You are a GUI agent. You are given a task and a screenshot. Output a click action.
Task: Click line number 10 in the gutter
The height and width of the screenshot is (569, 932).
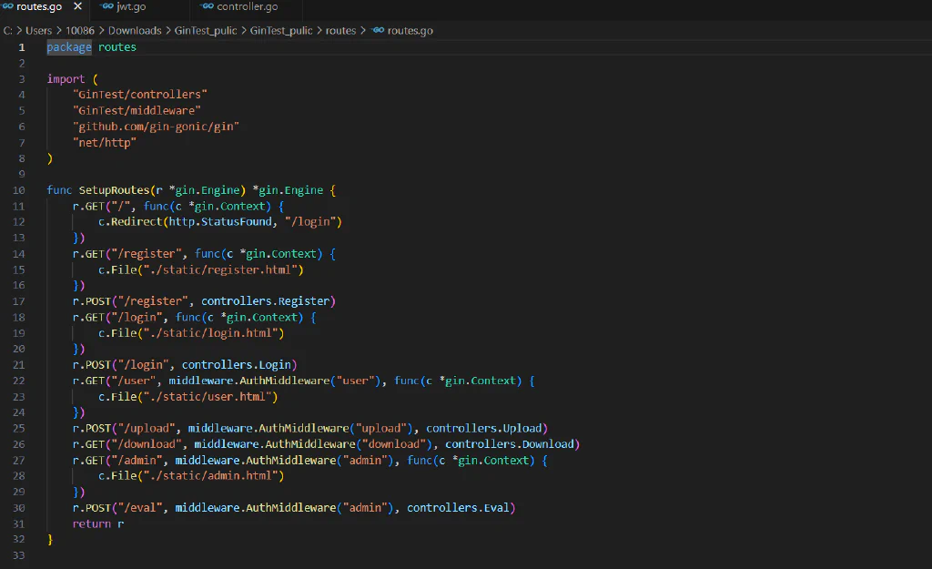[x=19, y=190]
